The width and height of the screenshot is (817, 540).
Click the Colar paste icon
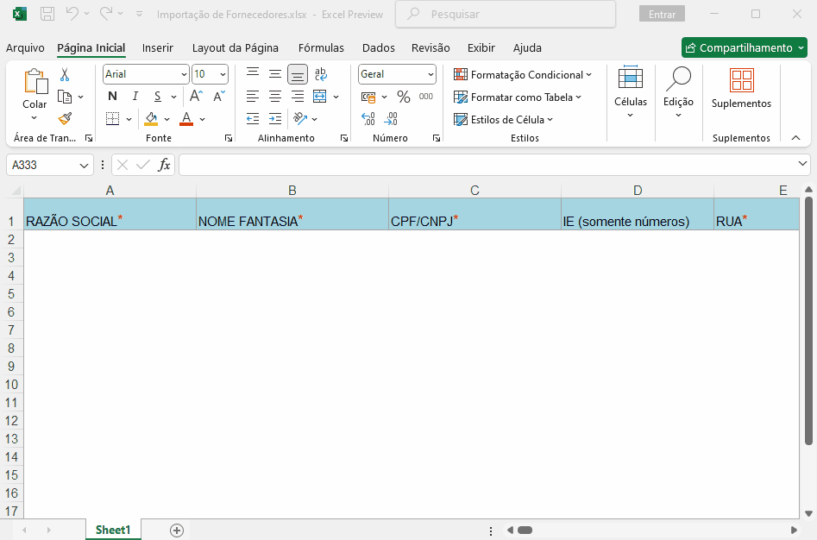pos(35,82)
